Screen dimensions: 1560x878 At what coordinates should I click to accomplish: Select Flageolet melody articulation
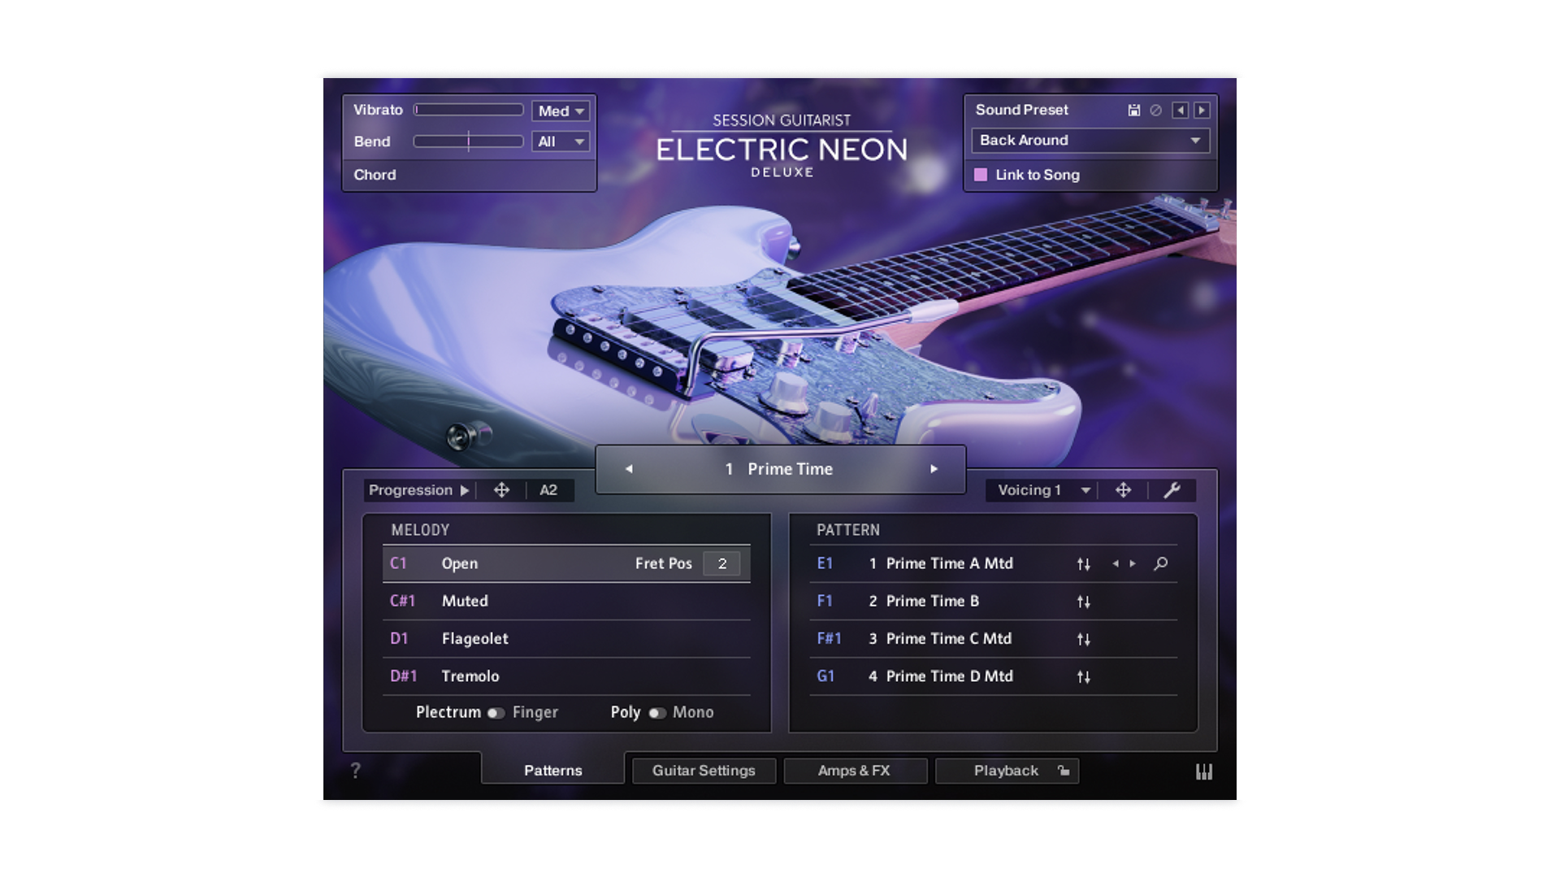click(566, 638)
